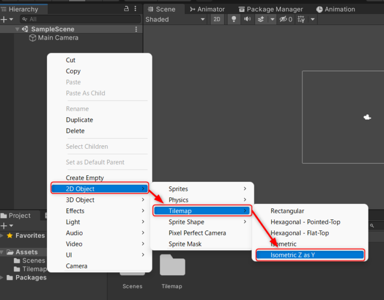The height and width of the screenshot is (300, 384).
Task: Open the Animator tab
Action: coord(210,9)
